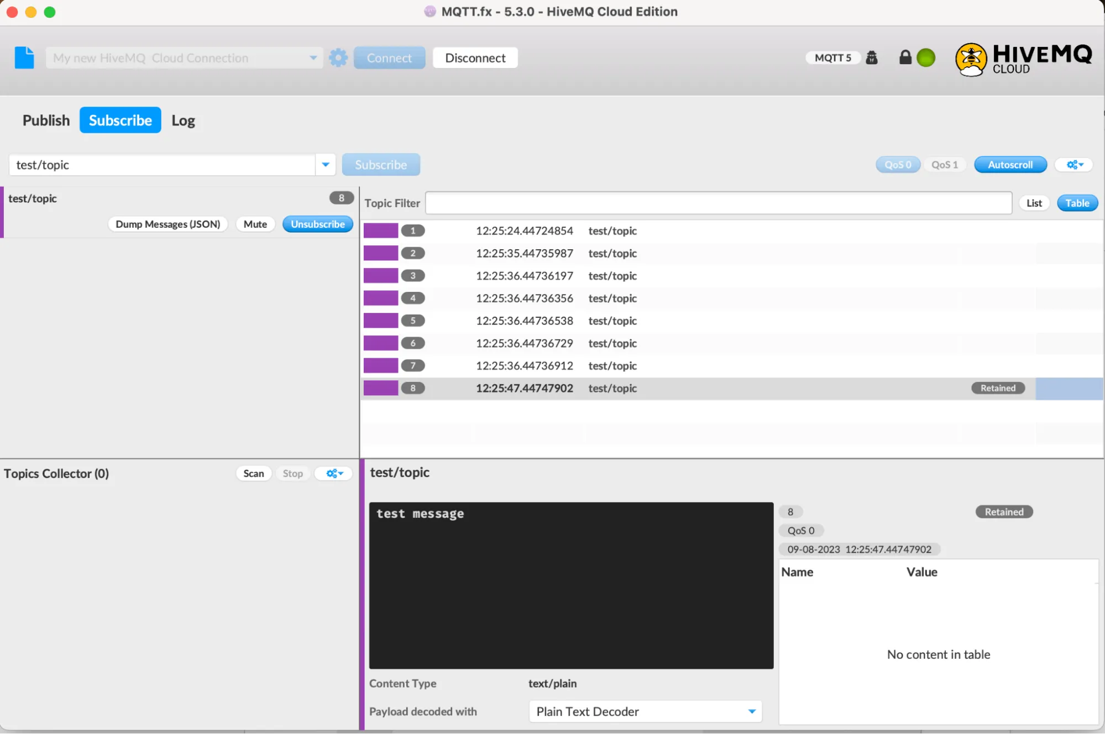Click the purple color swatch of message 1
The image size is (1105, 734).
(380, 230)
